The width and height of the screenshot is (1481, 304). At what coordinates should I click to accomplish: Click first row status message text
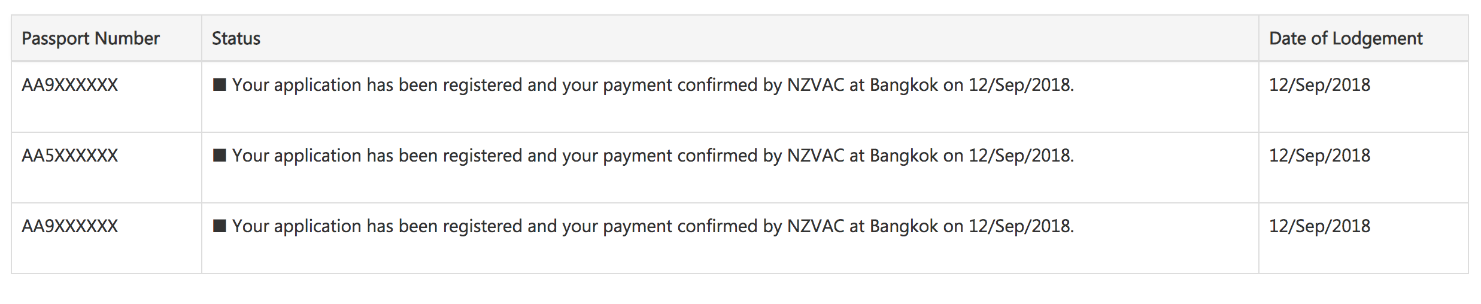pyautogui.click(x=653, y=86)
